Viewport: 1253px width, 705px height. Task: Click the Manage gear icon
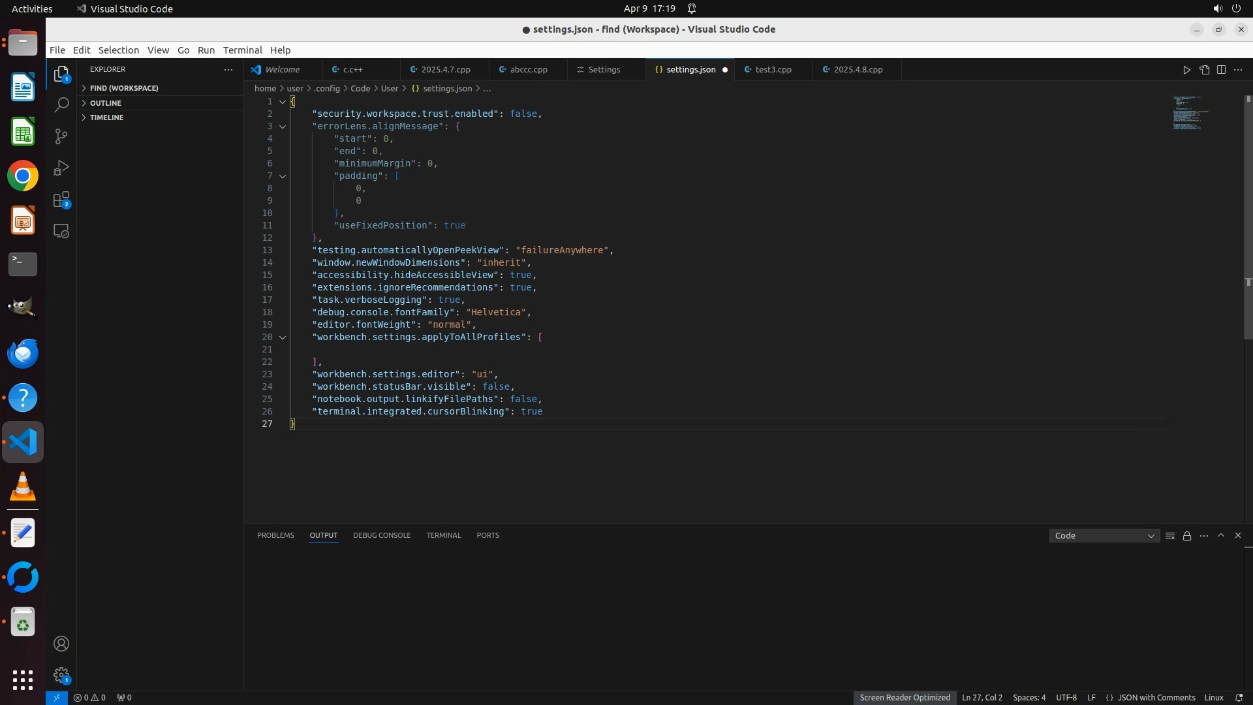[61, 675]
